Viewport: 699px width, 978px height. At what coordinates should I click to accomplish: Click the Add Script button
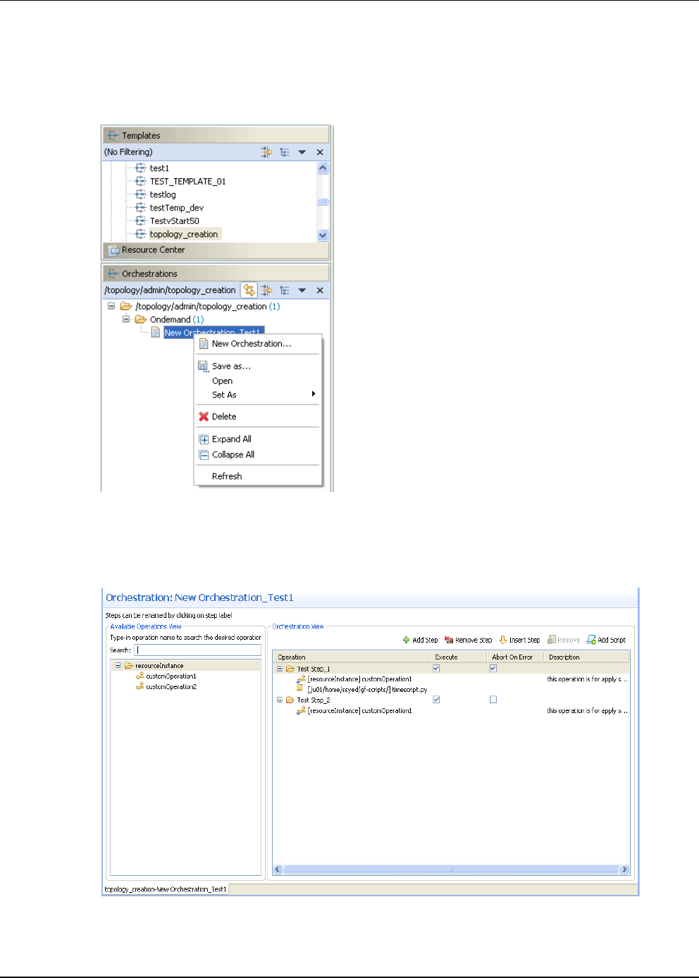tap(606, 640)
